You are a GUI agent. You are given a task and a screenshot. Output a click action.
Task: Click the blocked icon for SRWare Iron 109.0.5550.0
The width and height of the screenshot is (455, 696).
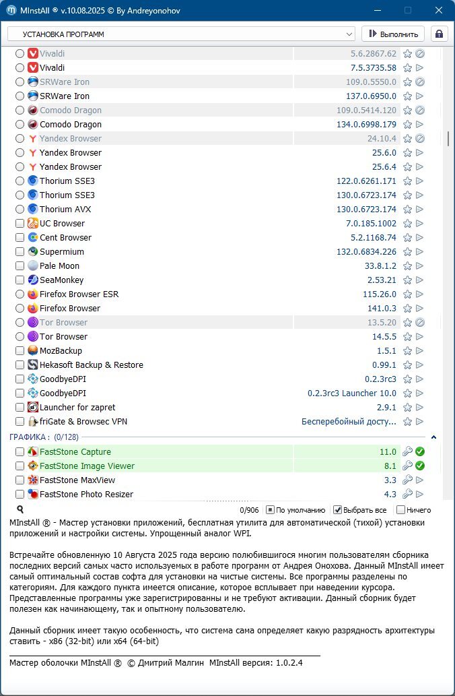coord(420,82)
